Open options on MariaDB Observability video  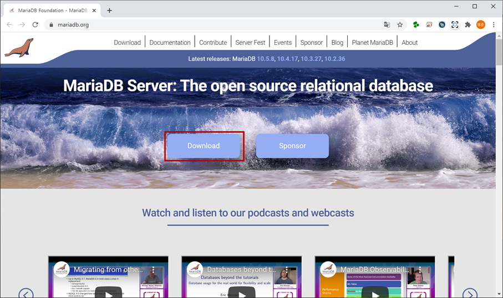coord(420,270)
